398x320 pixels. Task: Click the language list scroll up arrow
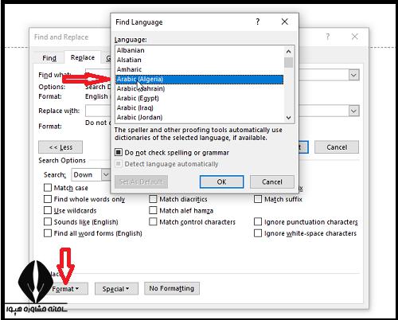coord(289,51)
